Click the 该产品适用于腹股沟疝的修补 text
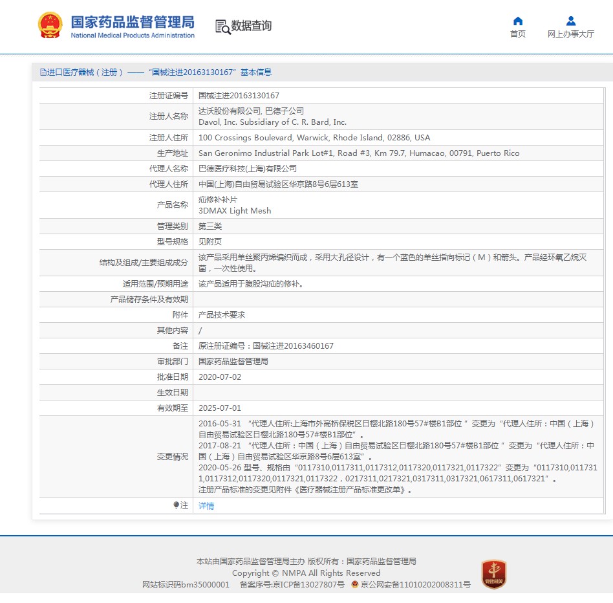Screen dimensions: 613x603 (x=251, y=284)
